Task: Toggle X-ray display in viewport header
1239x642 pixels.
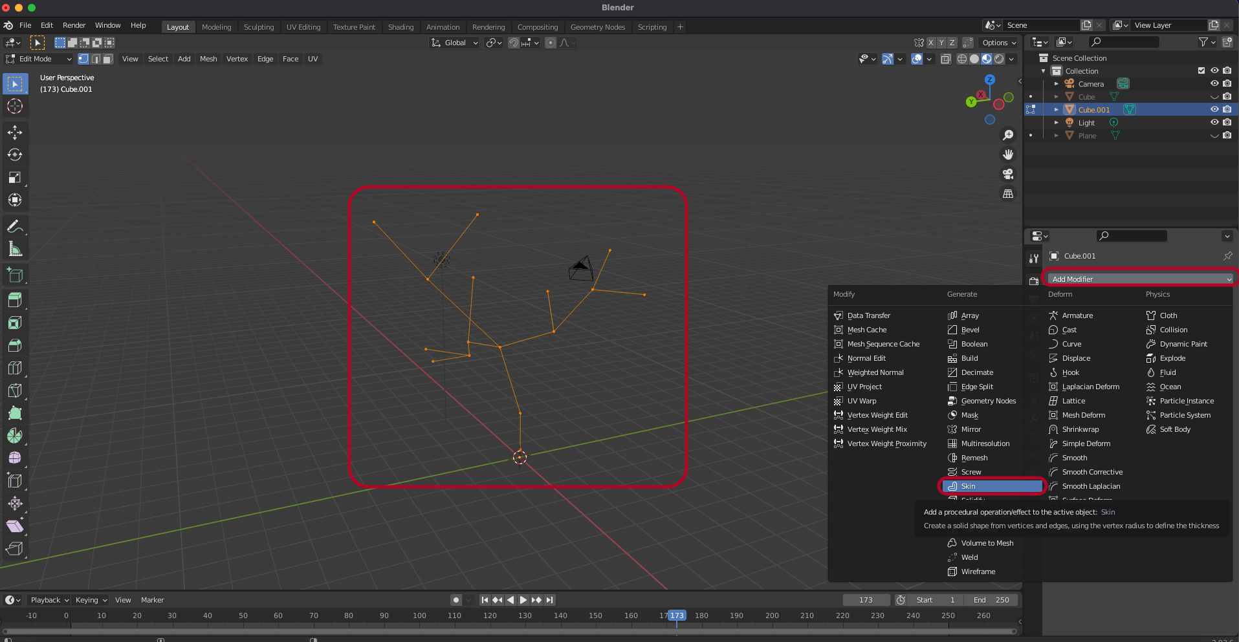Action: pos(945,59)
